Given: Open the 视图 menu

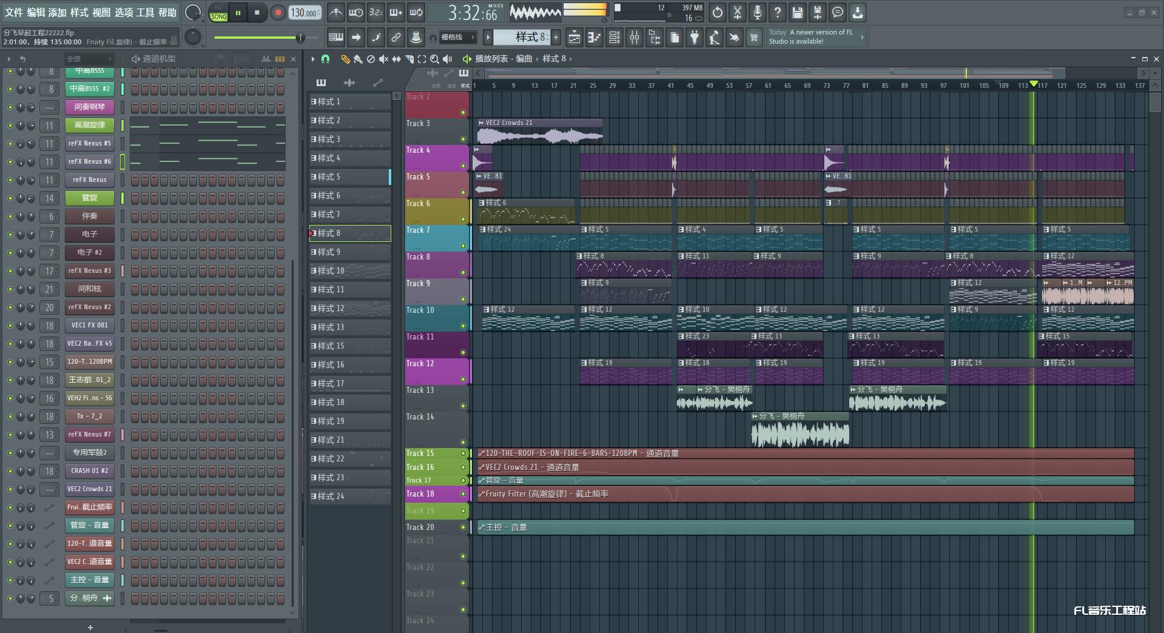Looking at the screenshot, I should 101,12.
